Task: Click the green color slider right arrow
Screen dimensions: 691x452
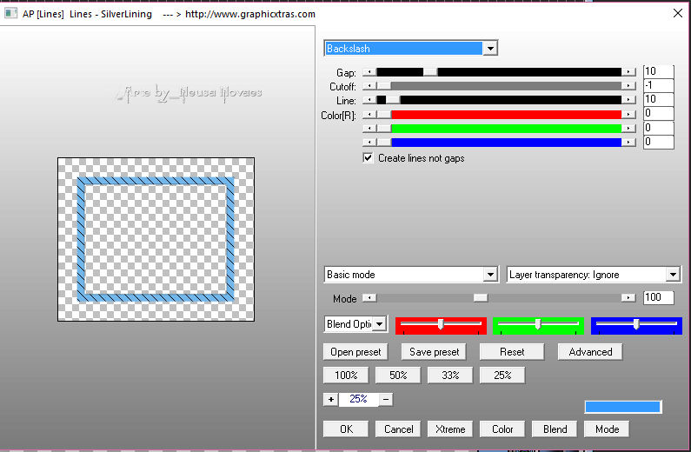Action: coord(628,128)
